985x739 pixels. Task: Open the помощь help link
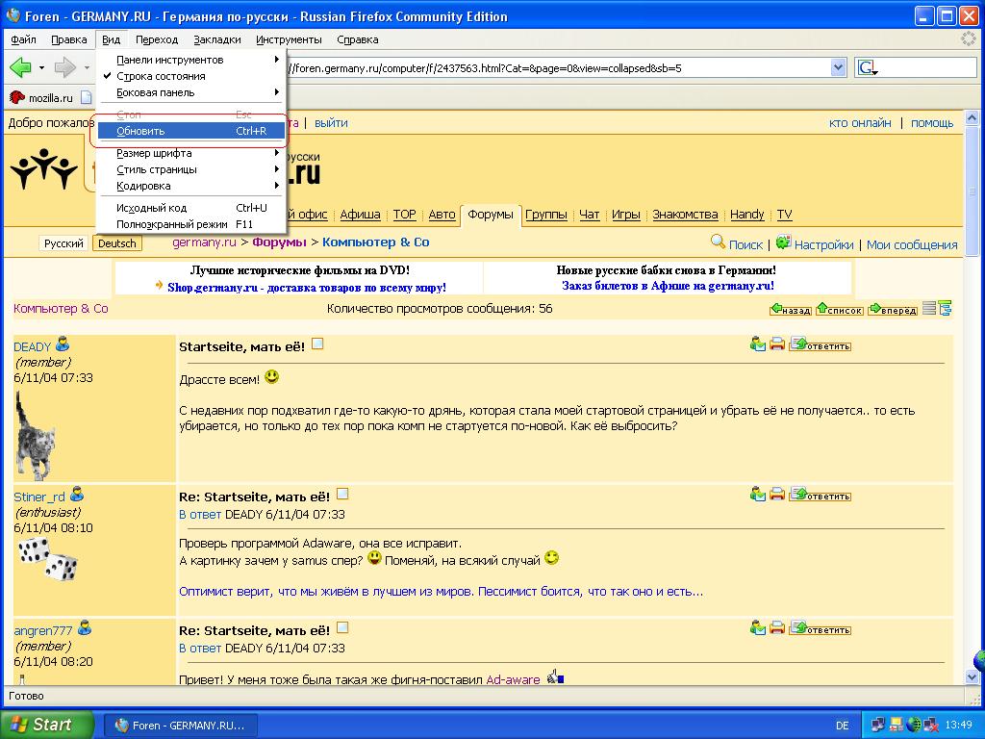932,123
